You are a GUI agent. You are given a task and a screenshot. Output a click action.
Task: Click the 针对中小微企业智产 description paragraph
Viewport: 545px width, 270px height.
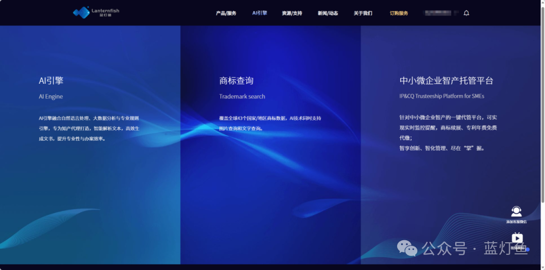coord(448,132)
